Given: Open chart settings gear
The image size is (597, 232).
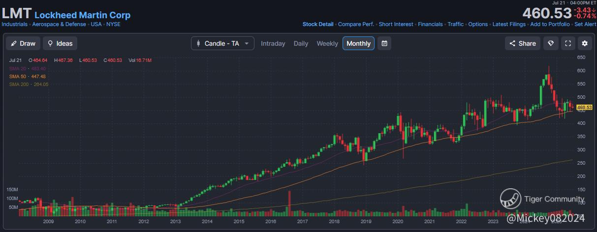Looking at the screenshot, I should click(x=585, y=43).
